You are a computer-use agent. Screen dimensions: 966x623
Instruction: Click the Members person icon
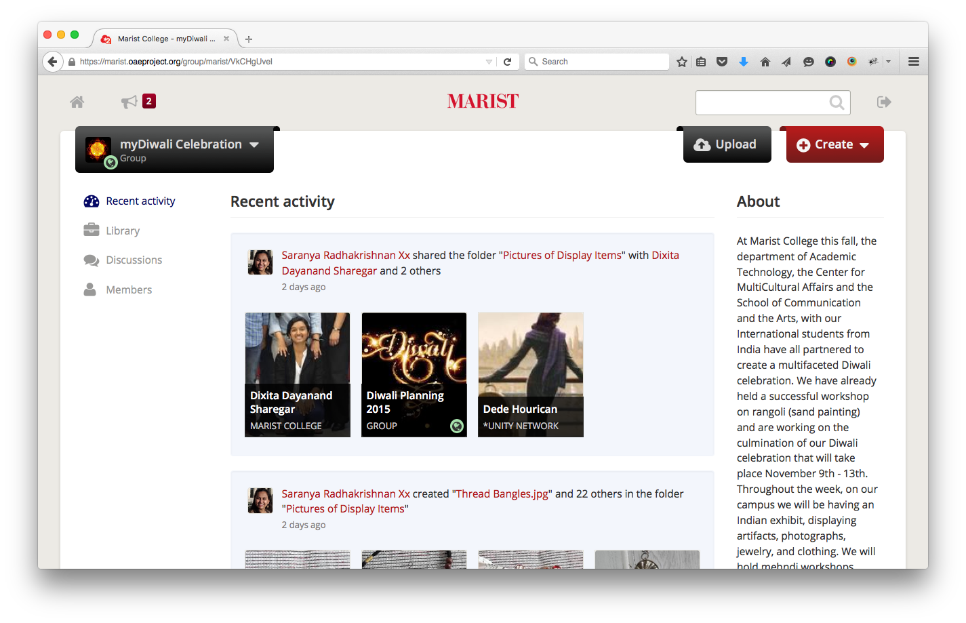click(x=89, y=289)
